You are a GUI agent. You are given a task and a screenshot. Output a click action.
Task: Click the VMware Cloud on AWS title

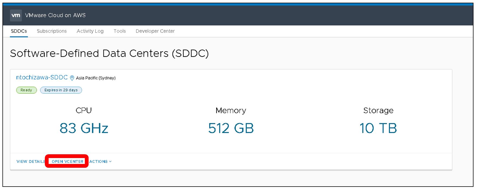point(55,15)
